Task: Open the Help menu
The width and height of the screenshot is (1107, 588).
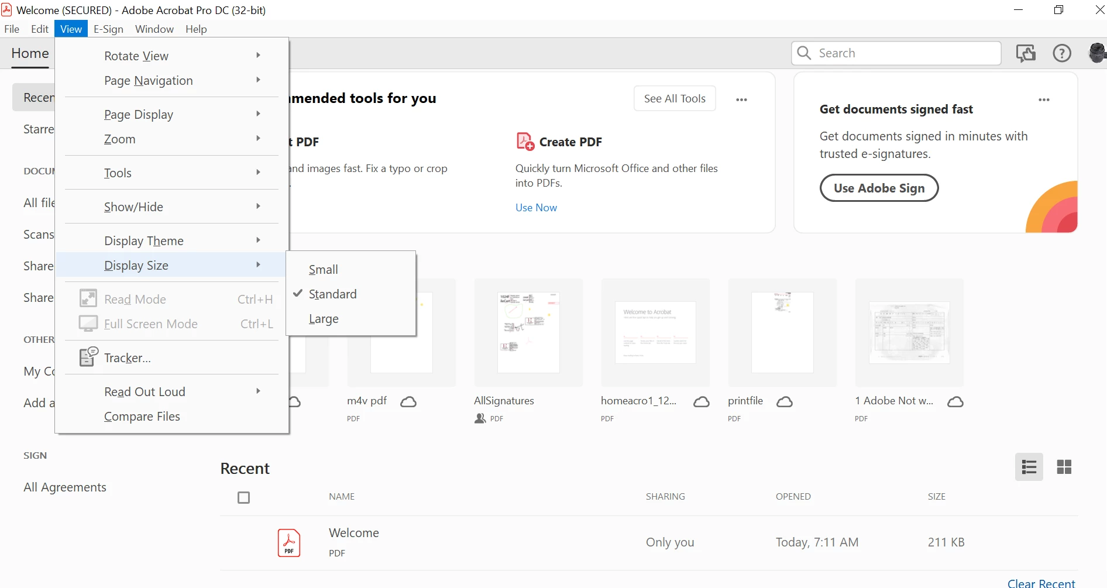Action: [x=196, y=29]
